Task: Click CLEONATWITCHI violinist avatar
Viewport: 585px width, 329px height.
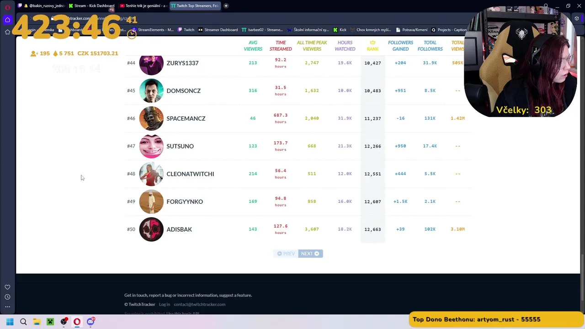Action: click(151, 174)
